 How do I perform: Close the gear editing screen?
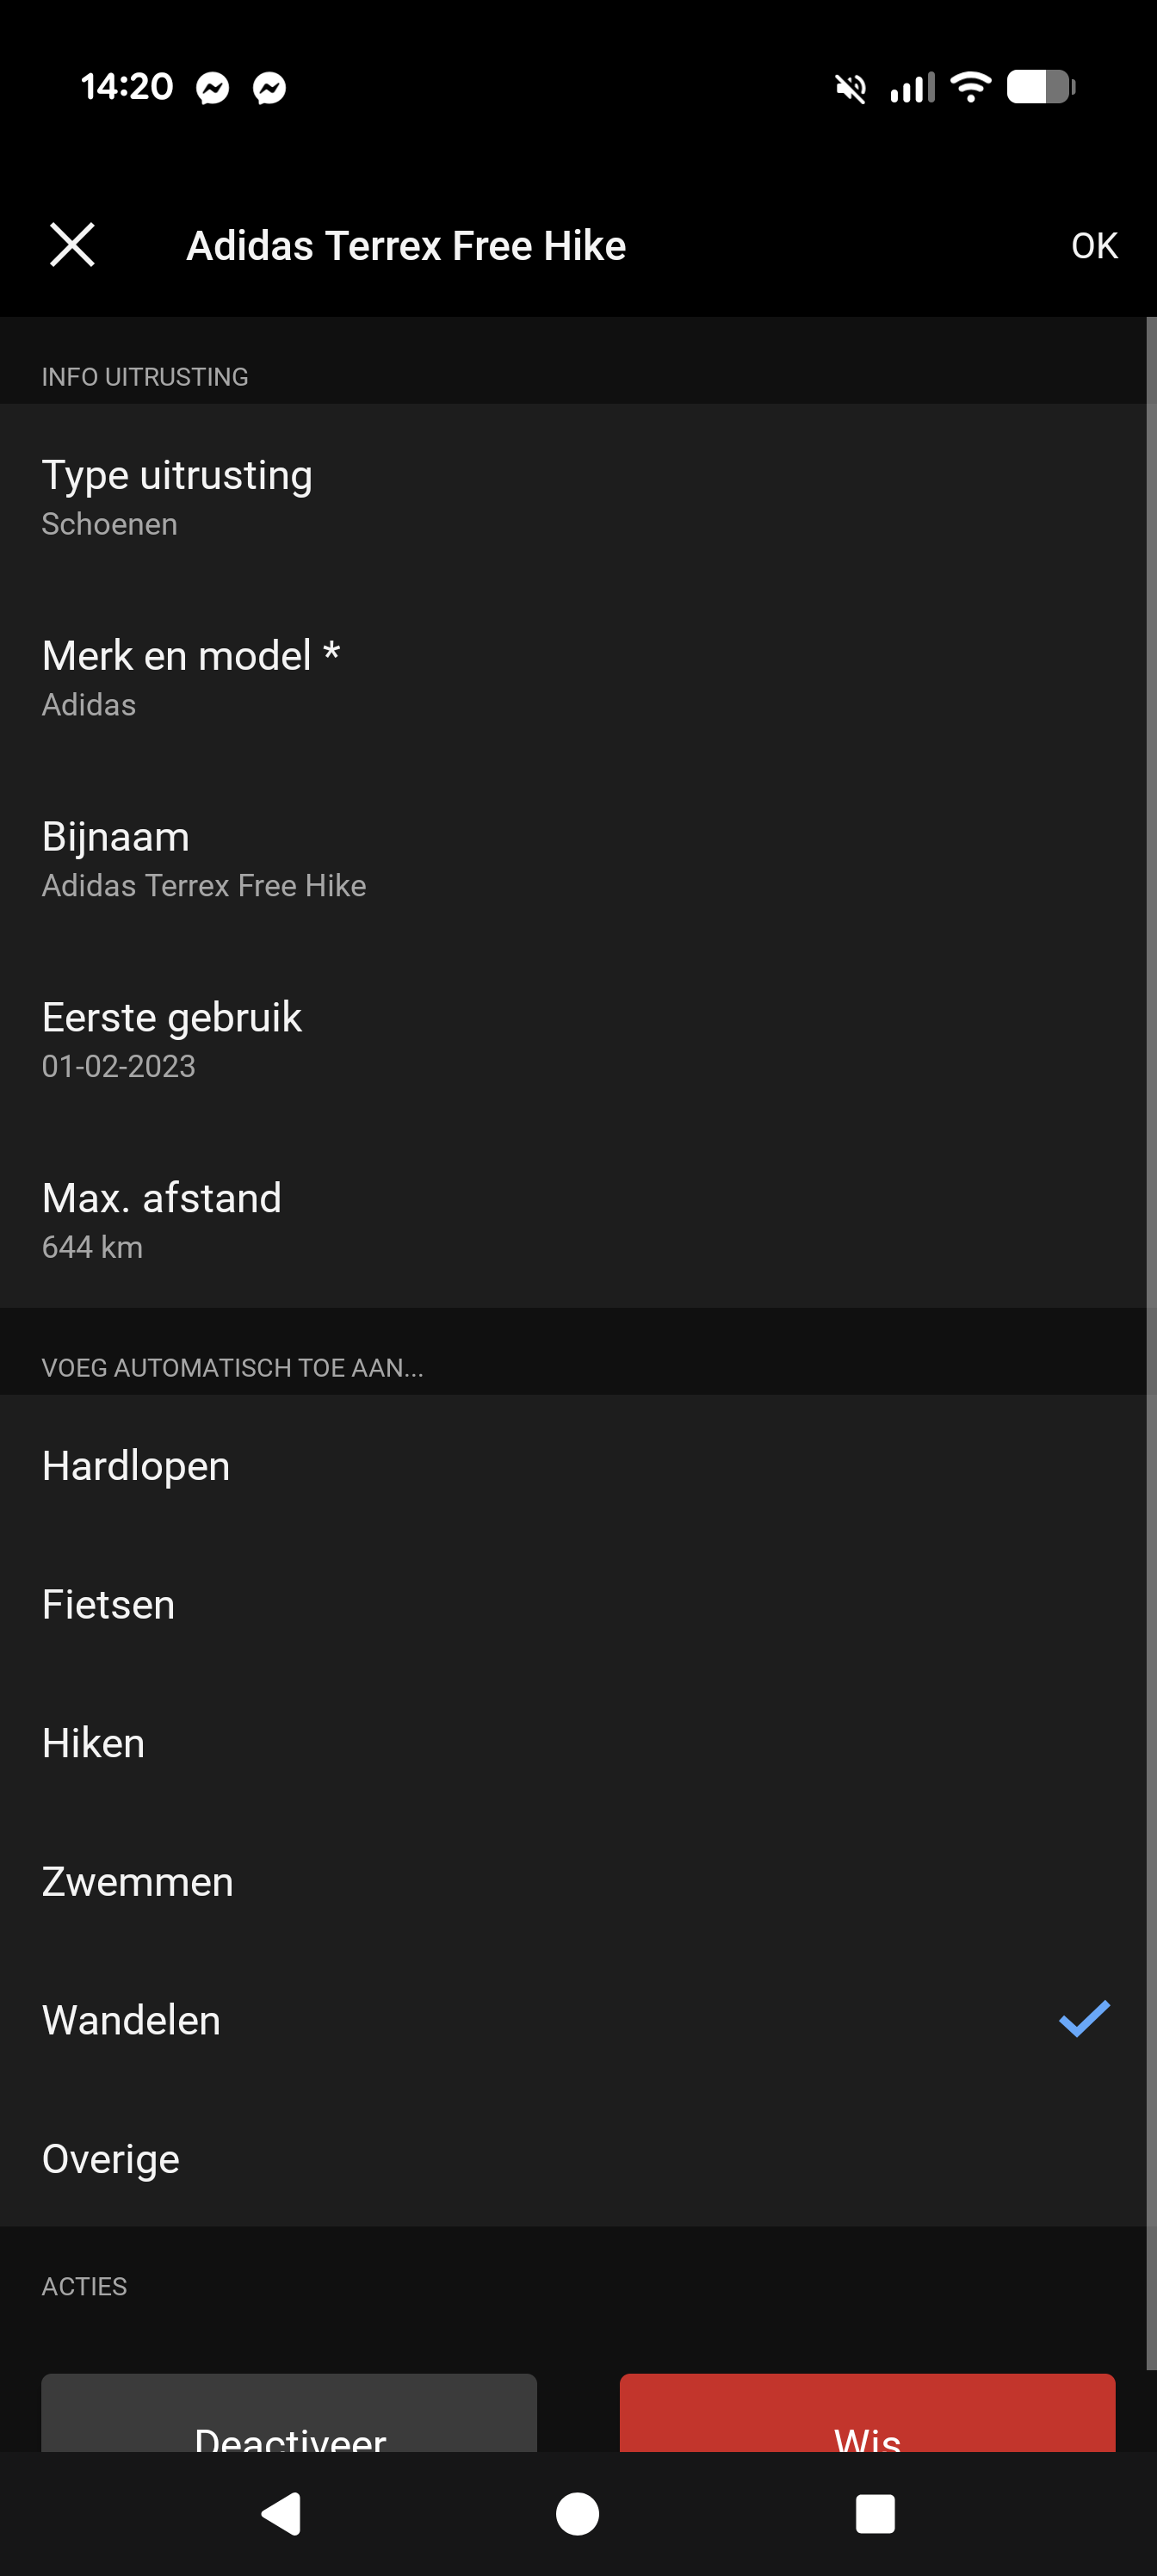click(71, 243)
